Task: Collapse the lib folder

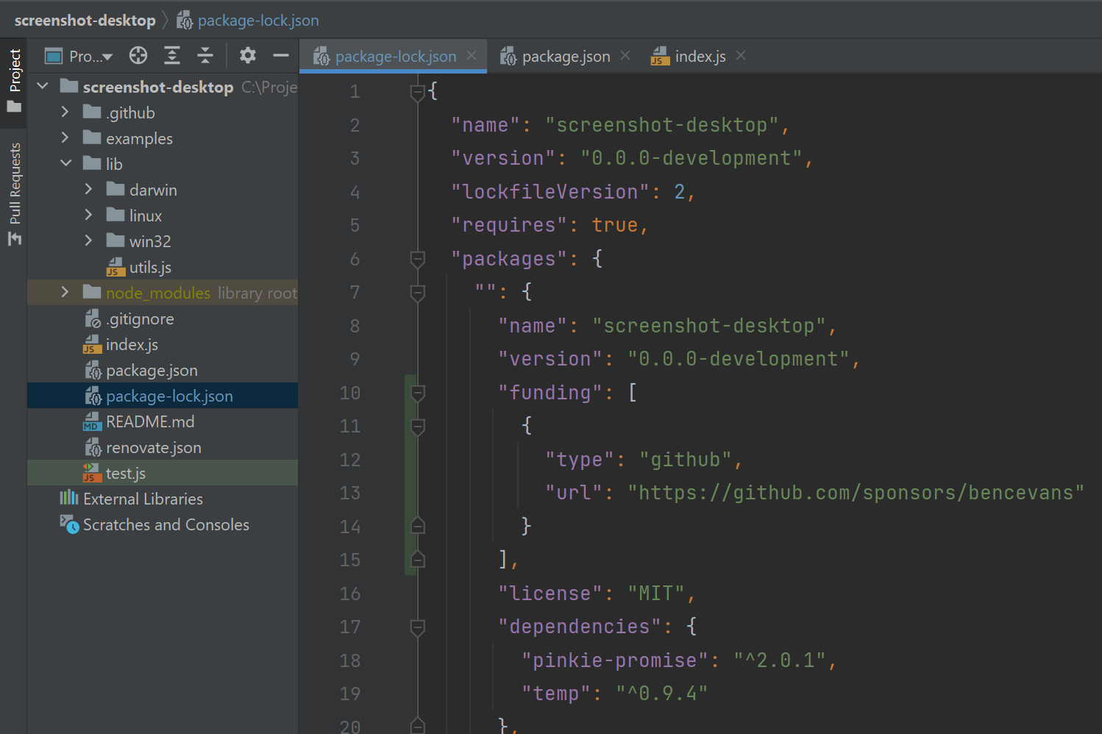Action: tap(65, 163)
